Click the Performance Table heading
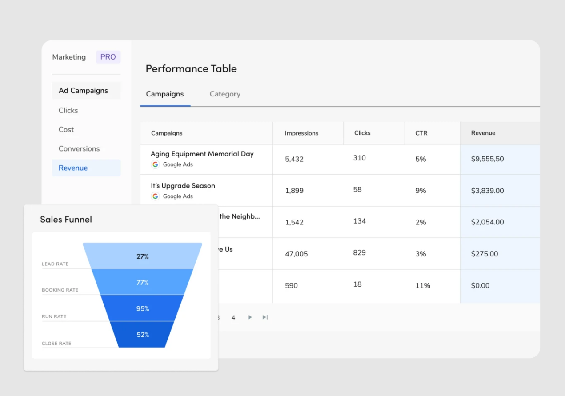The height and width of the screenshot is (396, 565). coord(191,68)
